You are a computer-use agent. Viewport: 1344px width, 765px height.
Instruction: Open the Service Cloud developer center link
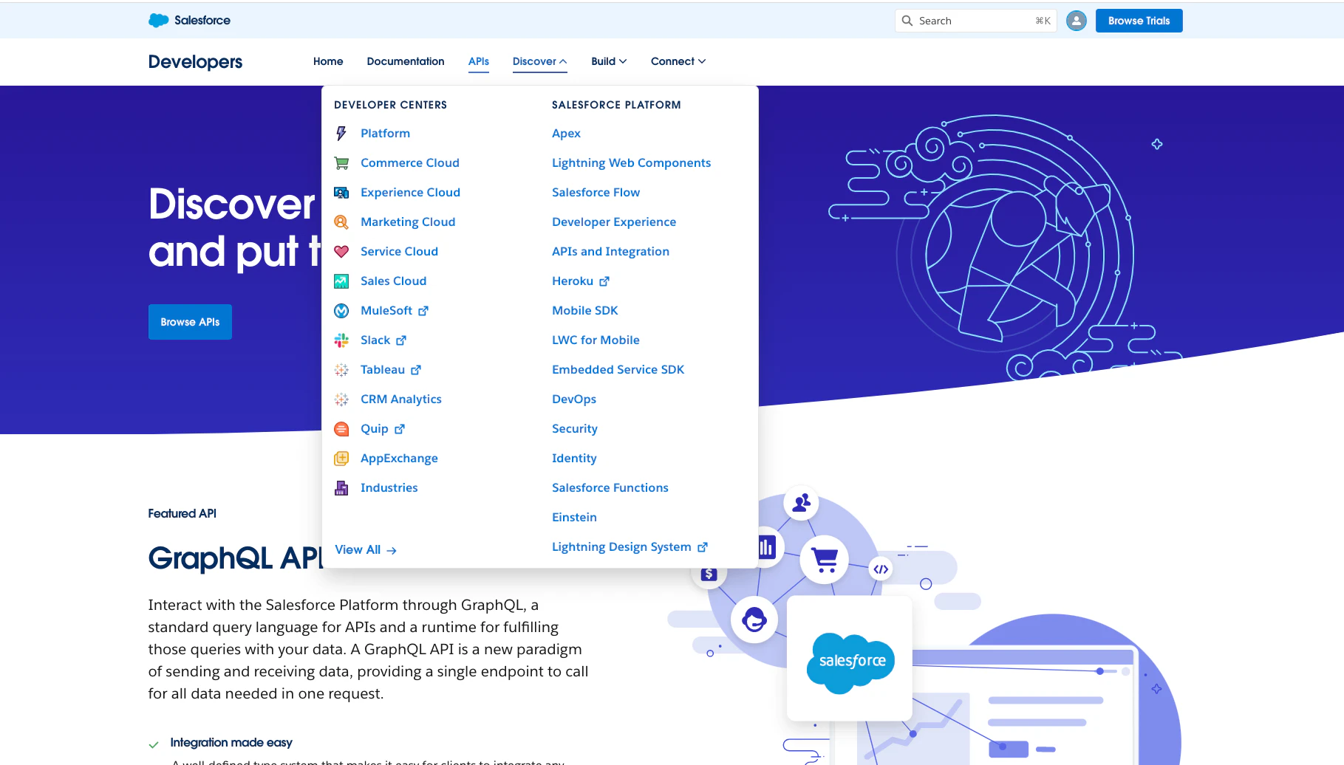(399, 251)
